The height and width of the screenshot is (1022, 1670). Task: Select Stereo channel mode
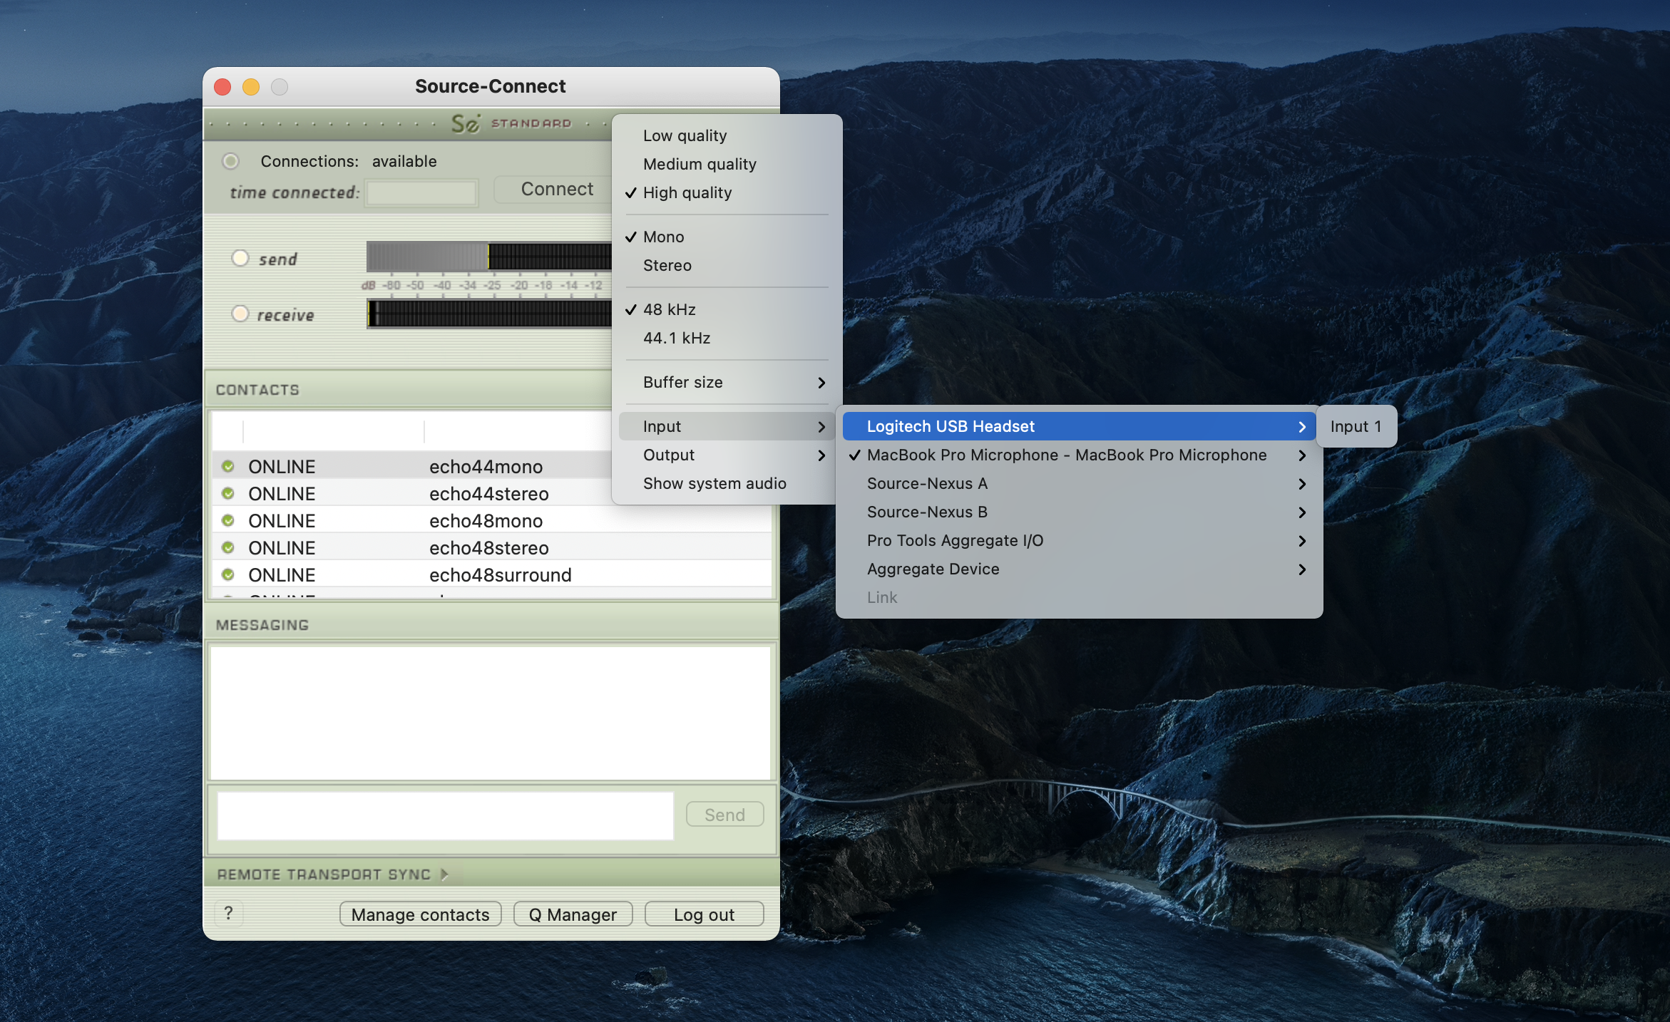pos(667,265)
